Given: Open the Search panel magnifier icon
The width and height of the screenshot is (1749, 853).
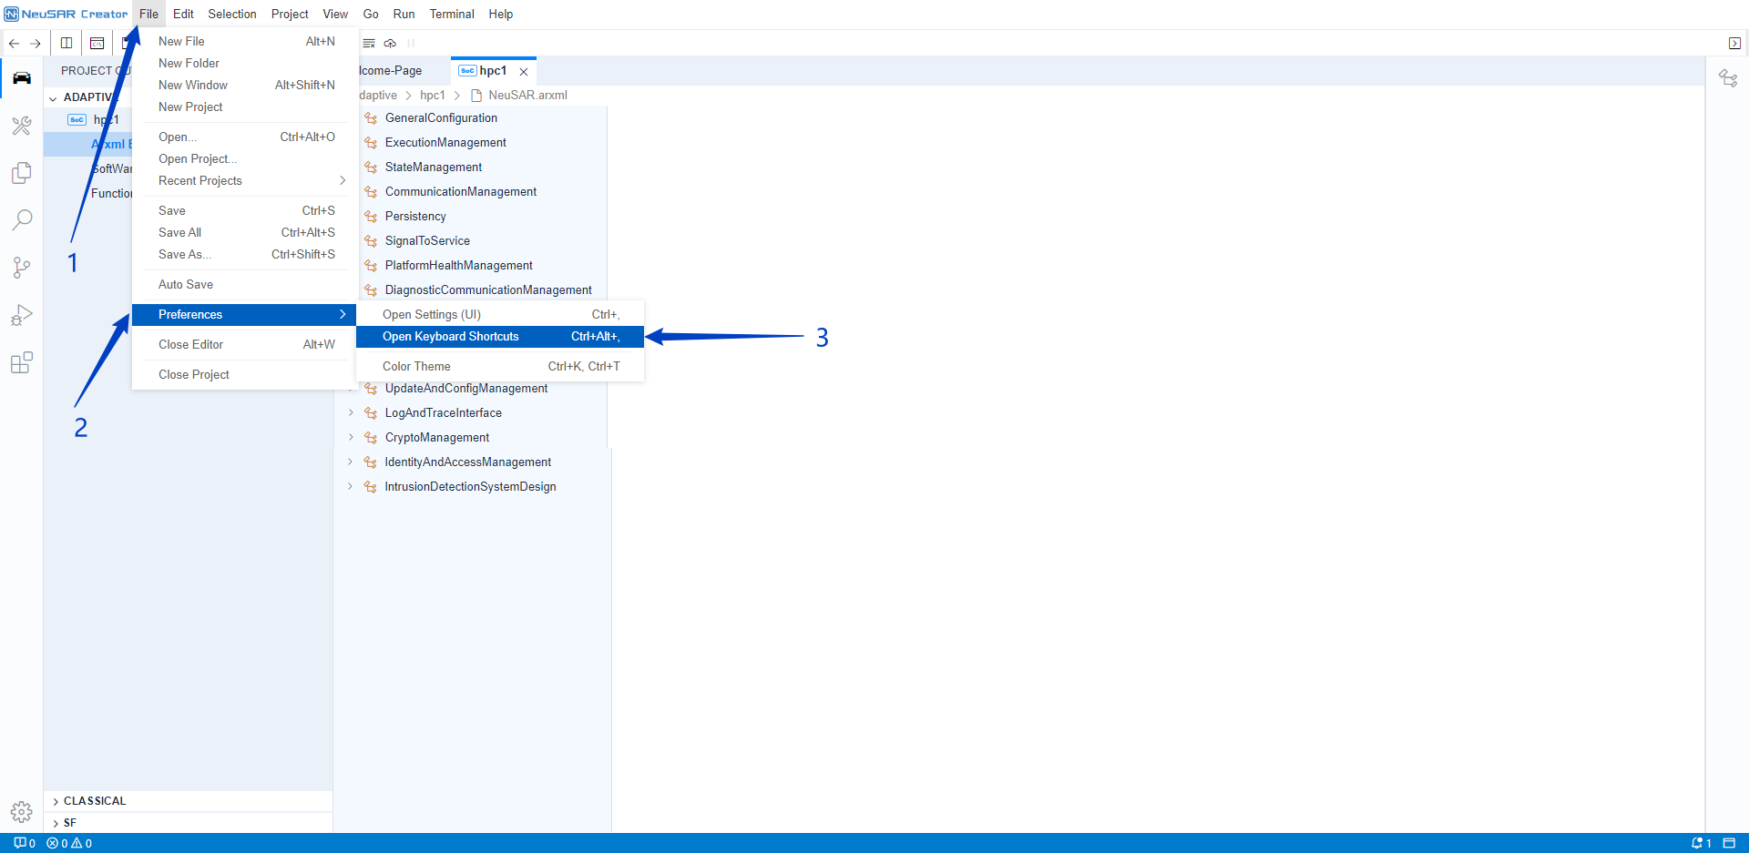Looking at the screenshot, I should [x=22, y=219].
